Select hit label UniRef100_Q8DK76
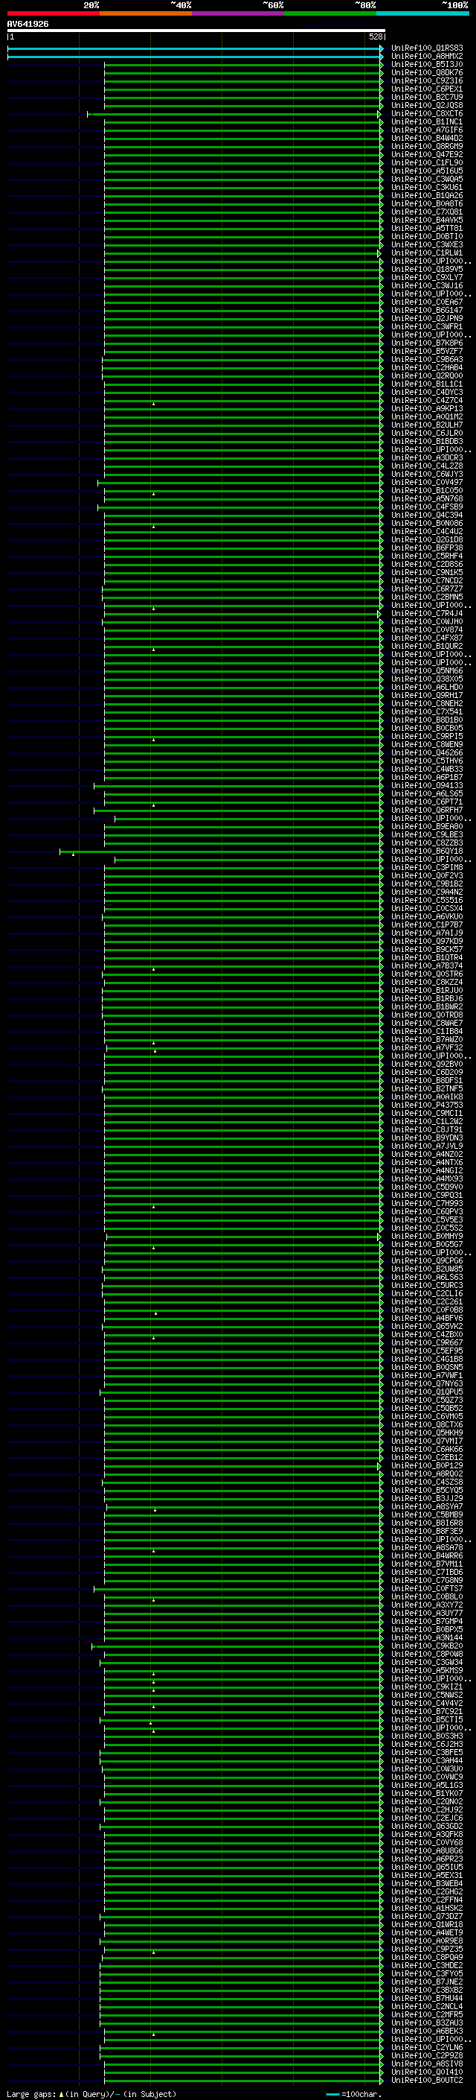 tap(427, 72)
